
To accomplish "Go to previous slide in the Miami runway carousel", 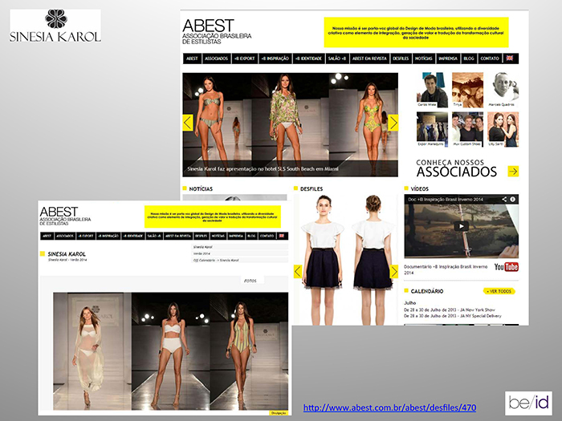I will (188, 123).
